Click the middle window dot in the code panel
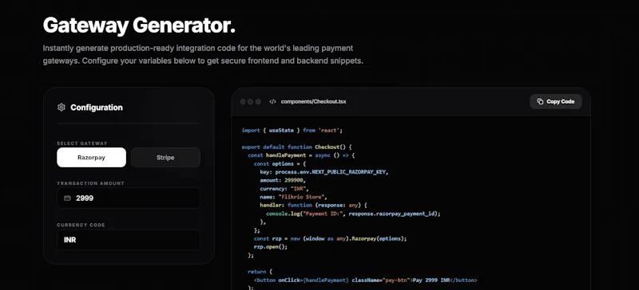Screen dimensions: 639x290 (251, 102)
